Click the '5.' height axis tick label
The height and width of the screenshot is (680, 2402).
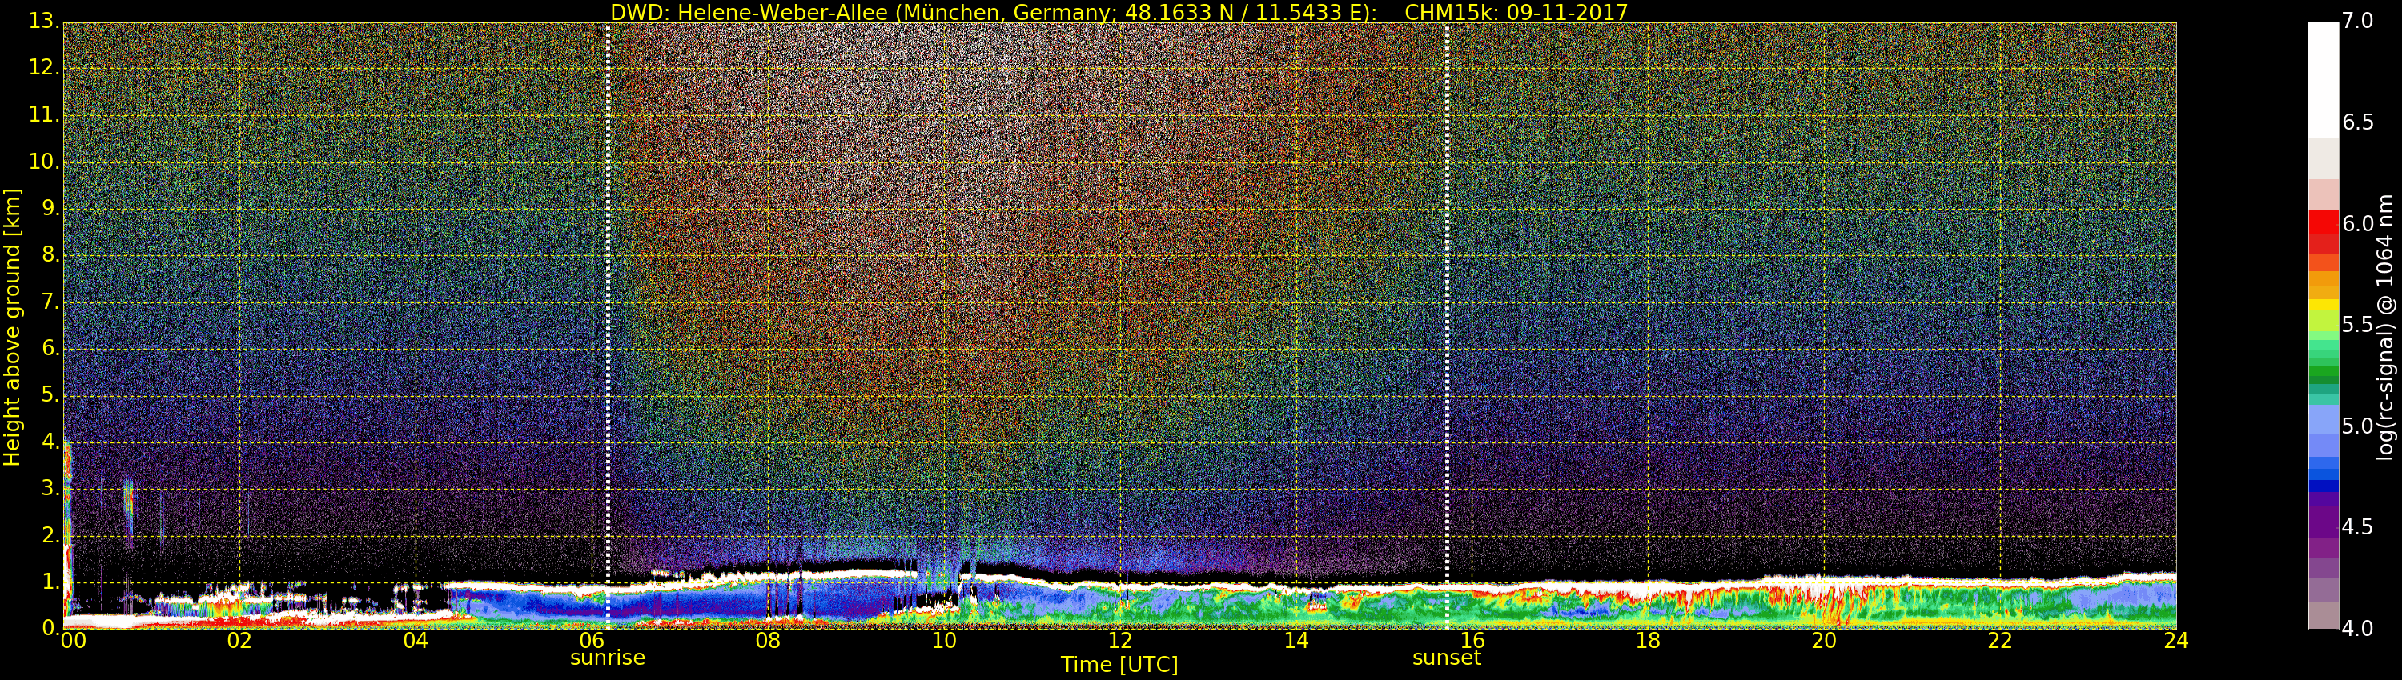[50, 396]
